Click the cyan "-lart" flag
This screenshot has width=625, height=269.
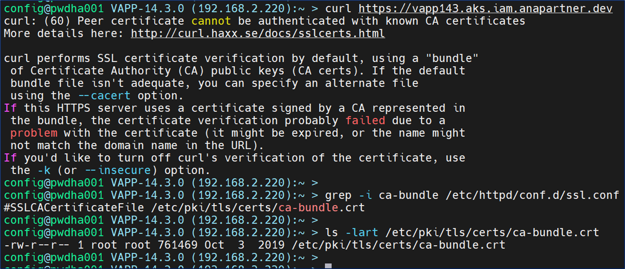pos(362,232)
